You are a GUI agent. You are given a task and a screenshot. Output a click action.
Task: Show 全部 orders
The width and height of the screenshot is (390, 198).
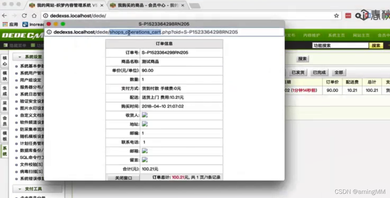(x=339, y=72)
